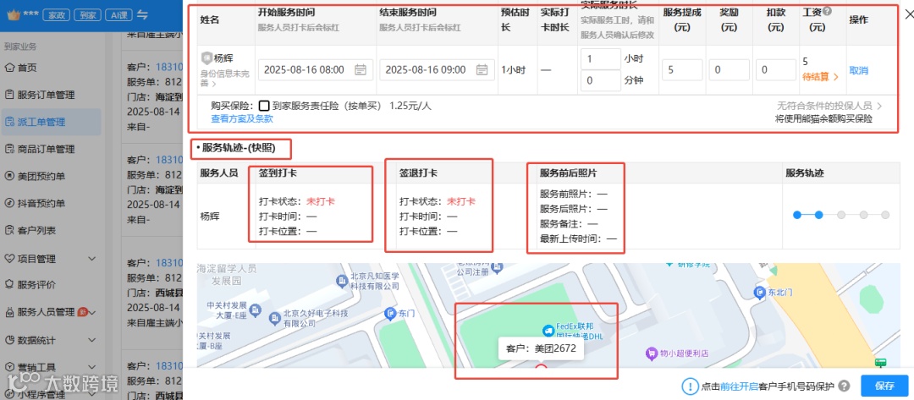Open 身份信息未完善 identity notice
This screenshot has height=400, width=914.
225,79
